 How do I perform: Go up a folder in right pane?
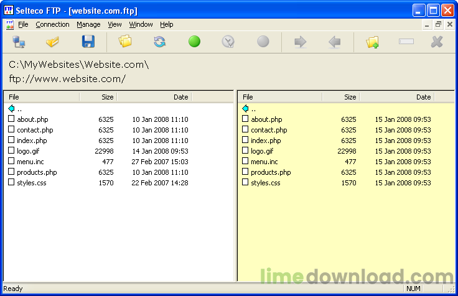tap(245, 109)
